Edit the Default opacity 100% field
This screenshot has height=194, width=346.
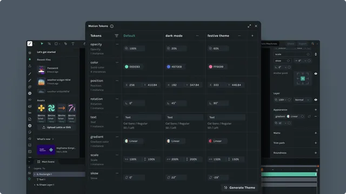tap(134, 48)
